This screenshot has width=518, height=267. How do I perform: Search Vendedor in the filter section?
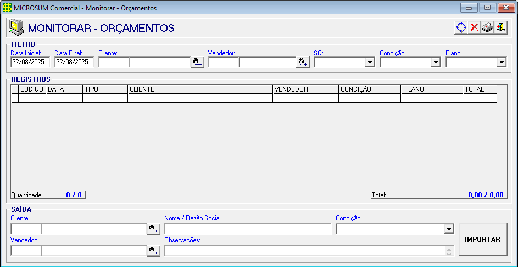pos(303,62)
